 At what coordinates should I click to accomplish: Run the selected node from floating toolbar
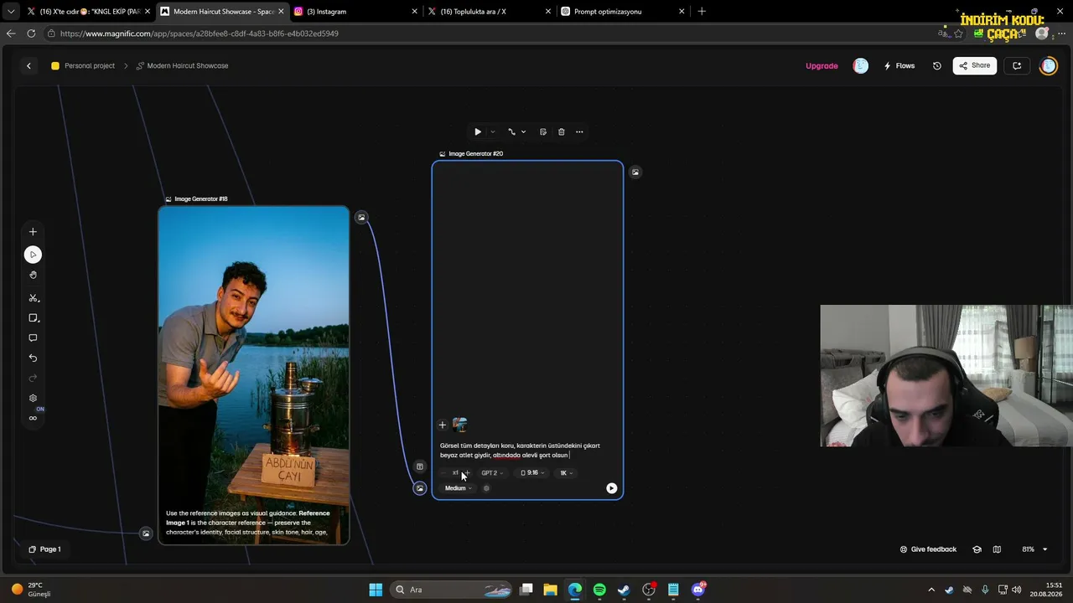478,131
